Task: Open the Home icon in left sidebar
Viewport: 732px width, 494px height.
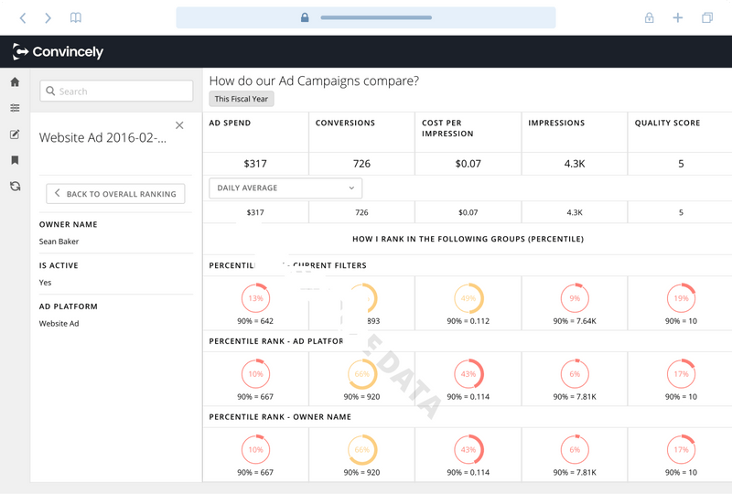Action: (x=15, y=82)
